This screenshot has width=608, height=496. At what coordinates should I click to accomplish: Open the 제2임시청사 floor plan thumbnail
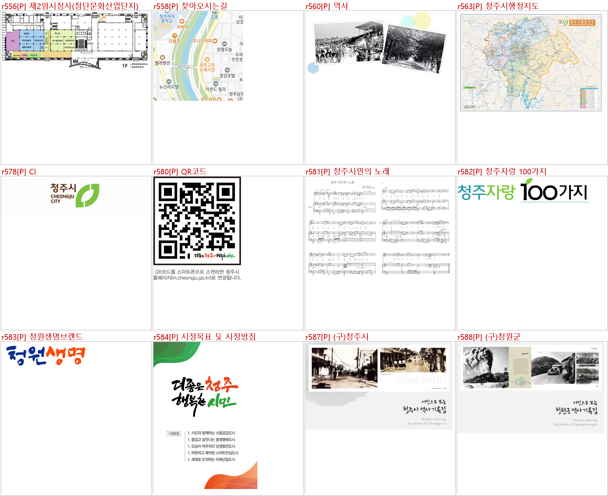75,40
